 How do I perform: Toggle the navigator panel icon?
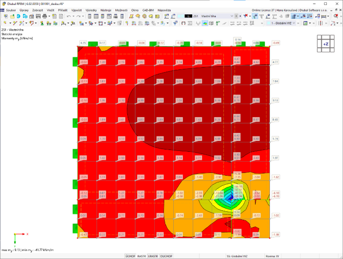(89, 16)
